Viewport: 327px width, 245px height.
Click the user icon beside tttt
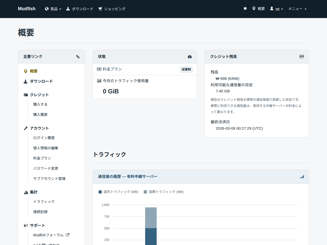tap(272, 9)
